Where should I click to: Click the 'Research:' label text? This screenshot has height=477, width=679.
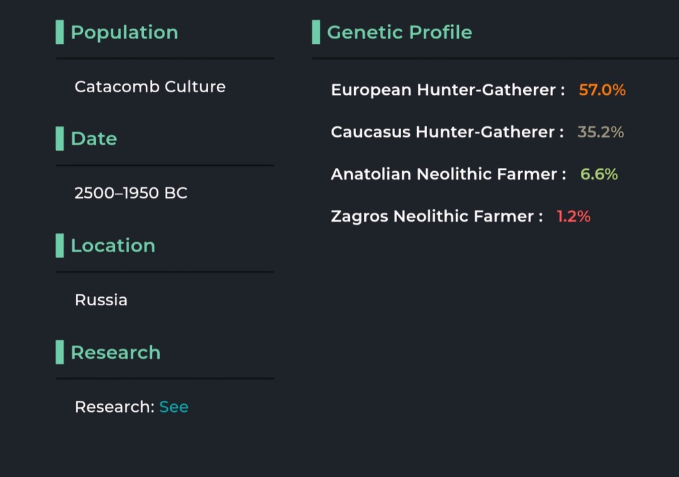tap(115, 407)
